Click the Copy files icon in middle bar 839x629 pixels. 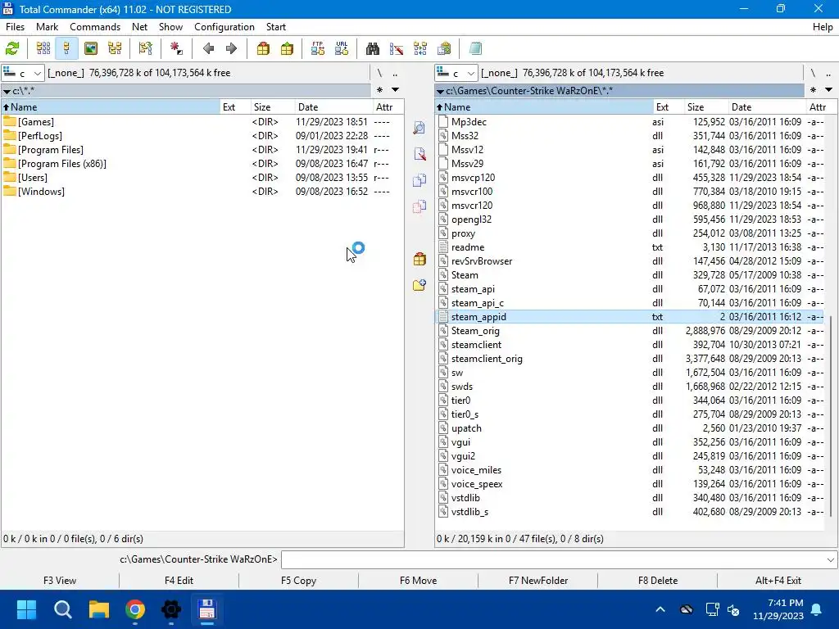[x=419, y=179]
